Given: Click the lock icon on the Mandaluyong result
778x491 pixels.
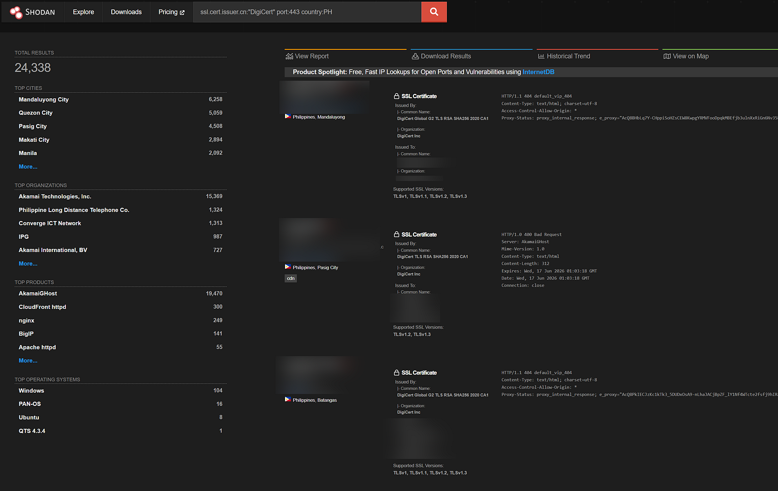Looking at the screenshot, I should click(397, 96).
